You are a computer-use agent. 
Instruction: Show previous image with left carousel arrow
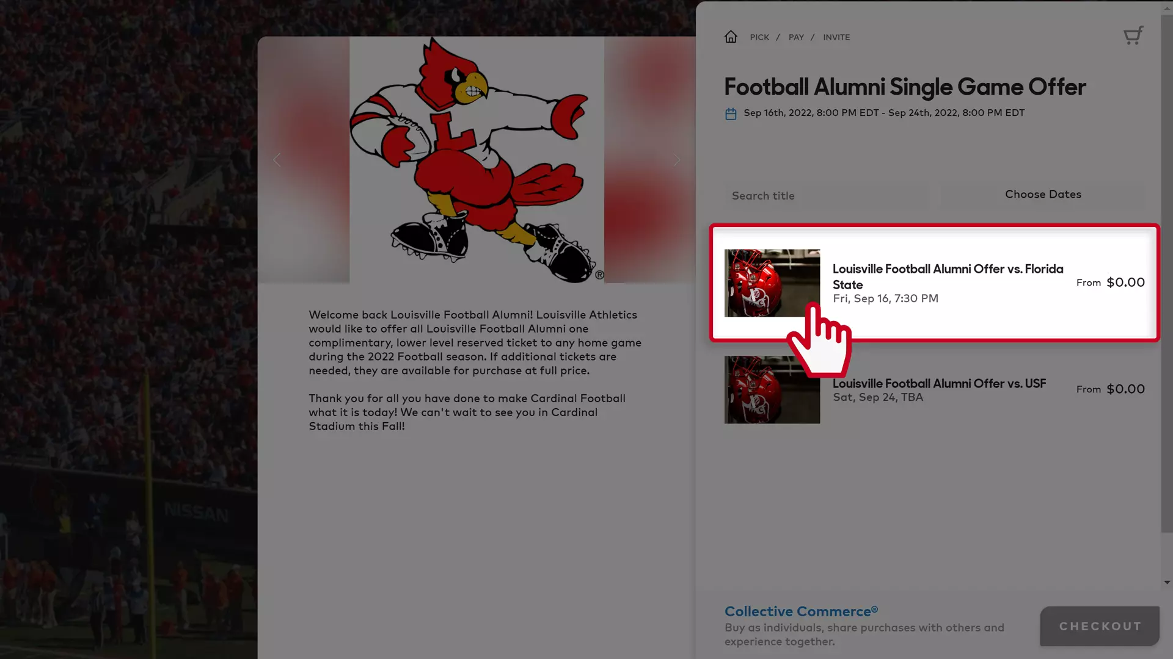(x=277, y=160)
